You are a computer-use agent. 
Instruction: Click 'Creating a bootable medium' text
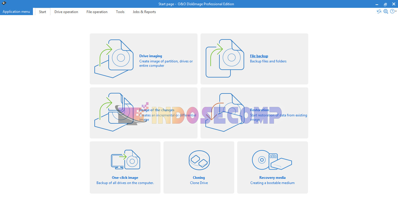pyautogui.click(x=272, y=183)
